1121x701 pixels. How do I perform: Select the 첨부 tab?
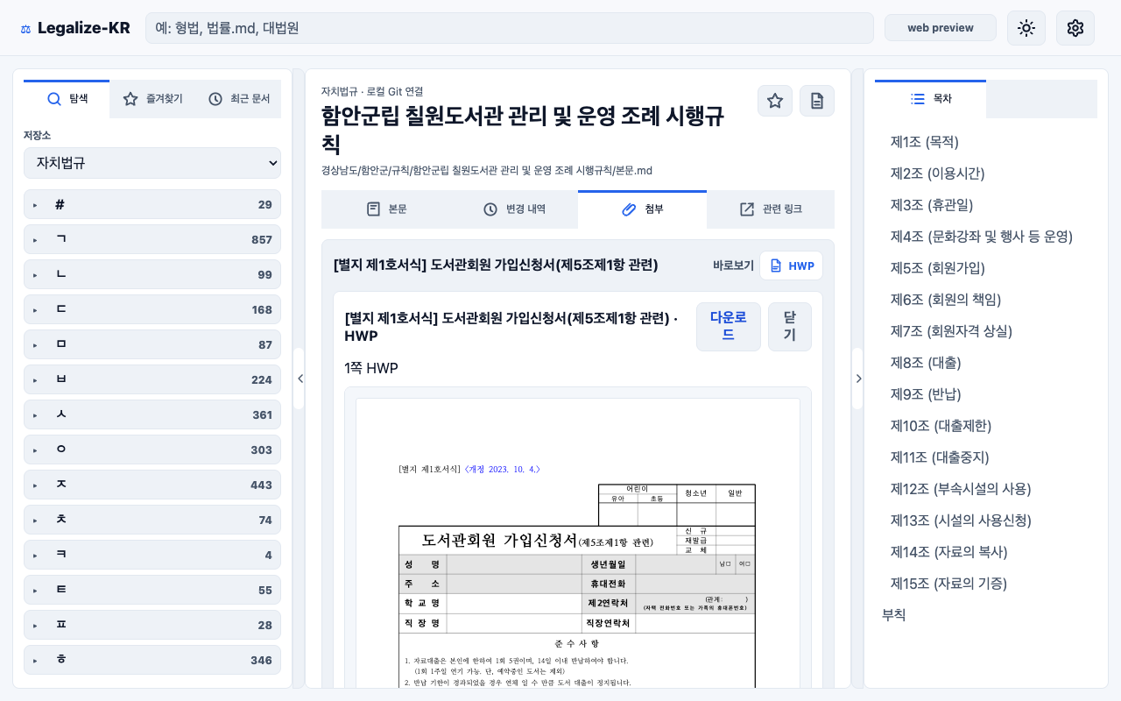[642, 209]
